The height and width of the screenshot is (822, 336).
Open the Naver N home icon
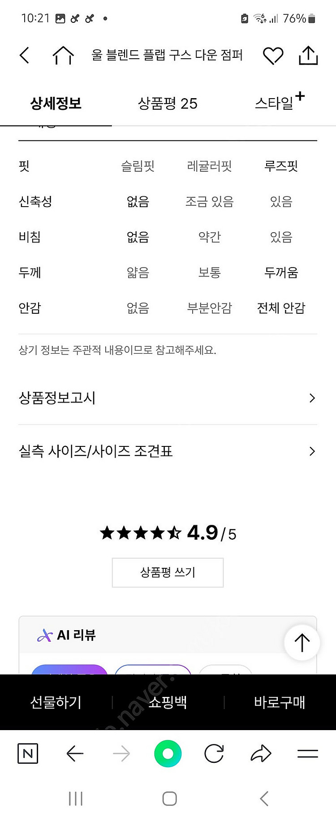click(28, 753)
